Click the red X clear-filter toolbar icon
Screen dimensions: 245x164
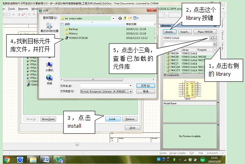click(23, 15)
